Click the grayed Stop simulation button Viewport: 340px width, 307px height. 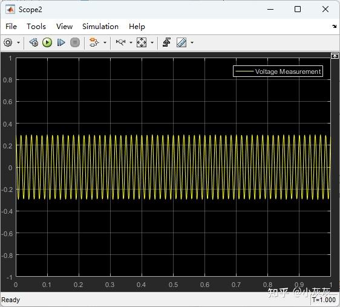[x=75, y=42]
